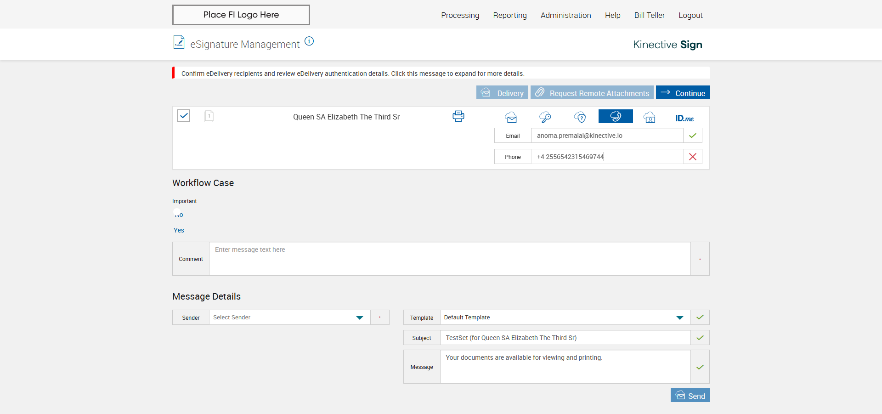
Task: Click into the Comment text field
Action: tap(449, 259)
